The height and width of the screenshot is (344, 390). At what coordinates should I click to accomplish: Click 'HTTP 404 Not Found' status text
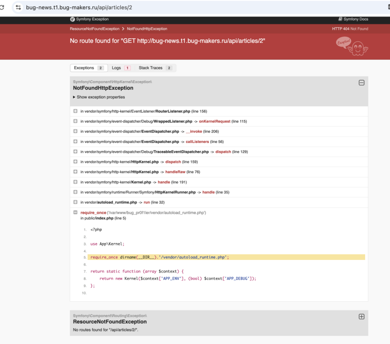(x=350, y=29)
